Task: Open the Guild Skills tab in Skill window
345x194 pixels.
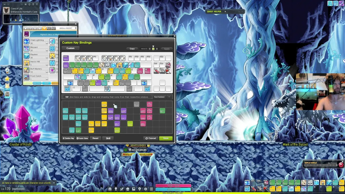Action: 37,83
